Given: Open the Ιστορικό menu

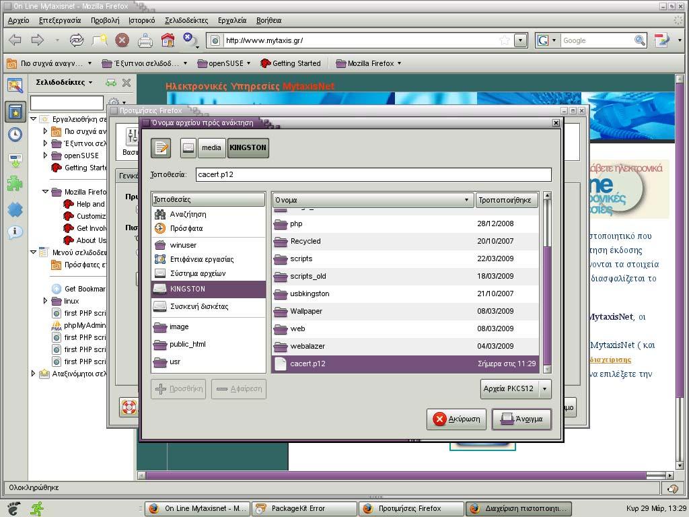Looking at the screenshot, I should tap(141, 20).
